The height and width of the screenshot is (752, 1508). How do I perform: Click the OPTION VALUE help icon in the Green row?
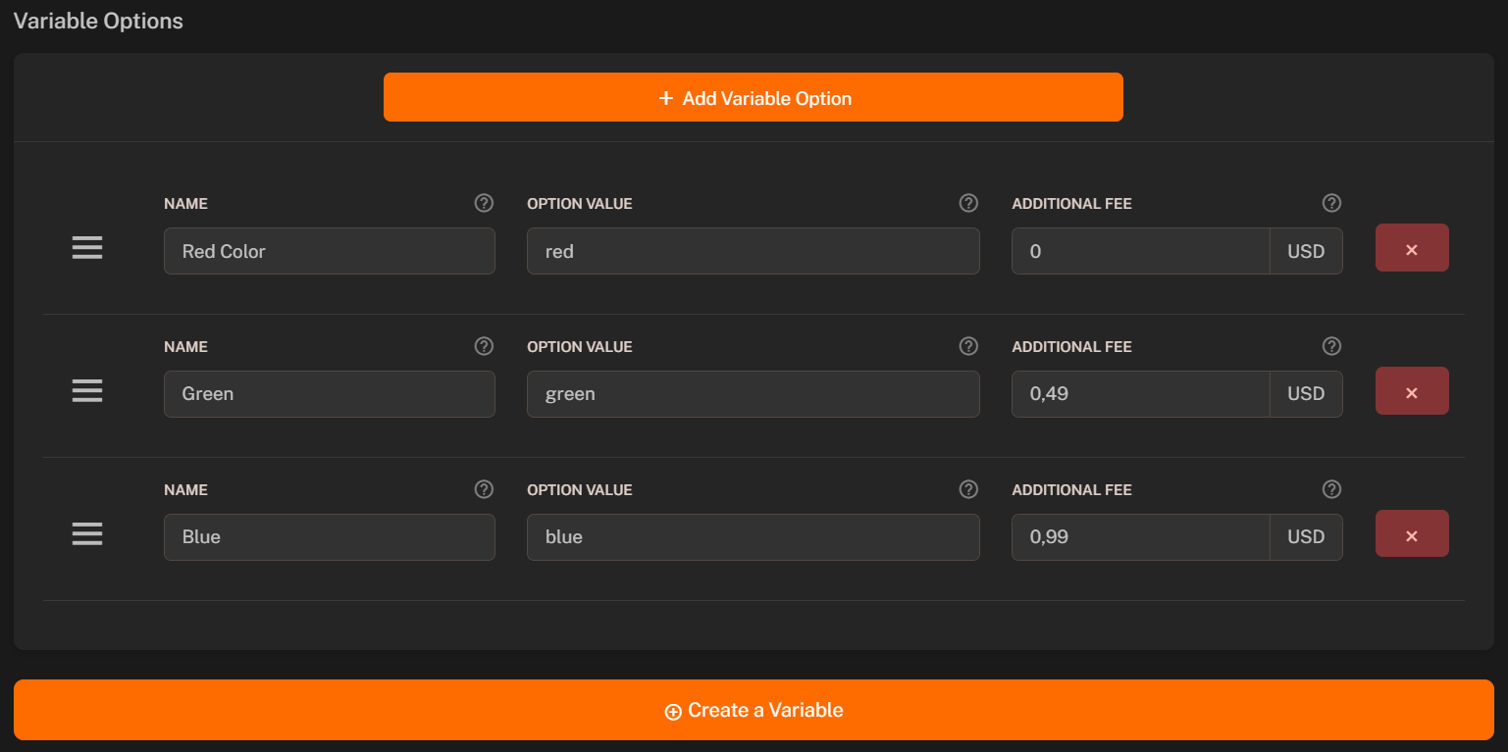point(968,346)
